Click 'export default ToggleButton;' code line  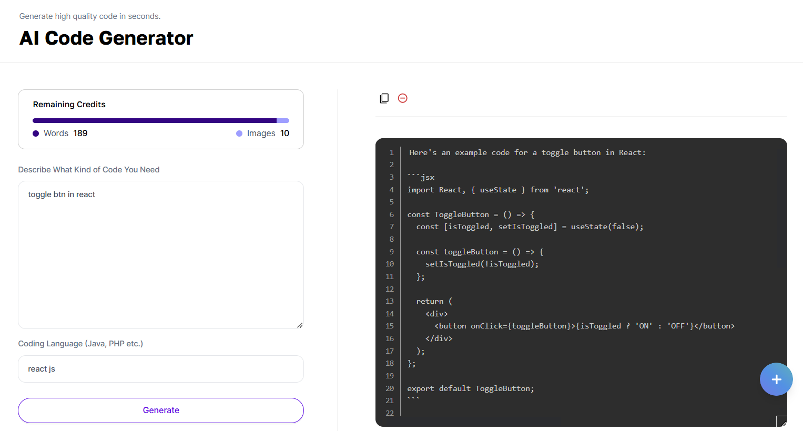click(x=471, y=388)
